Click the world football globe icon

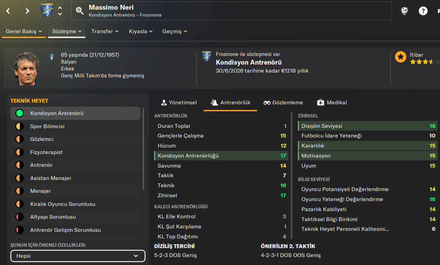click(x=404, y=11)
